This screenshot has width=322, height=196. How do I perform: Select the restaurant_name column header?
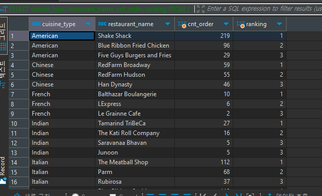coord(135,24)
